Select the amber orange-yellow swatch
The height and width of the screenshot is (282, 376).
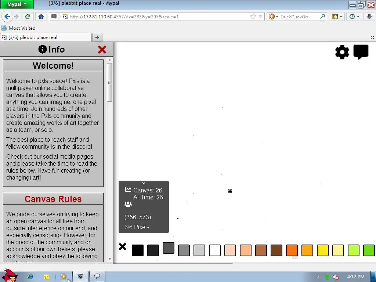[x=307, y=250]
